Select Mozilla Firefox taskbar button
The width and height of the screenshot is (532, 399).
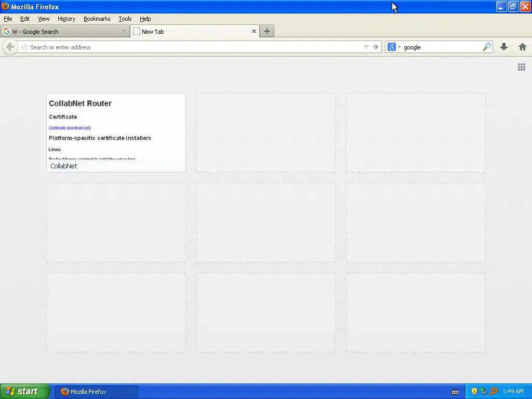[x=96, y=391]
